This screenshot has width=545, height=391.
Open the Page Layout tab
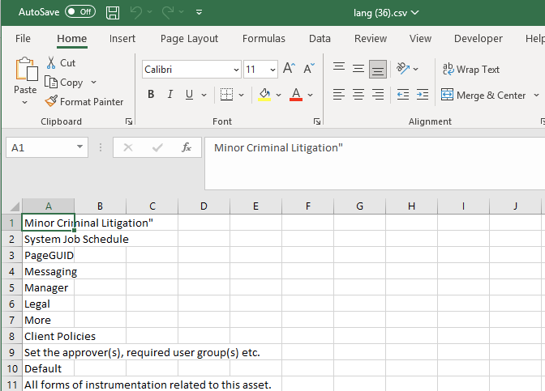189,38
